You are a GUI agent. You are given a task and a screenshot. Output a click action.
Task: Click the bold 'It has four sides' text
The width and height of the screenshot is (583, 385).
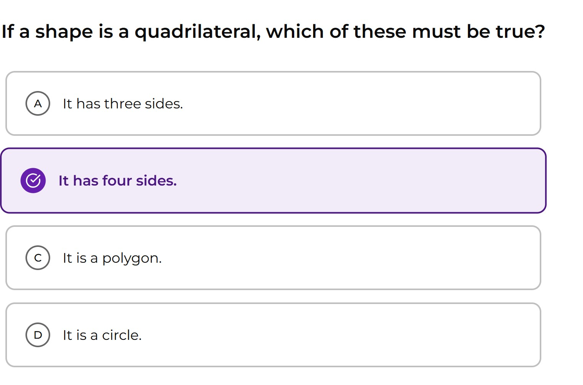click(x=118, y=180)
